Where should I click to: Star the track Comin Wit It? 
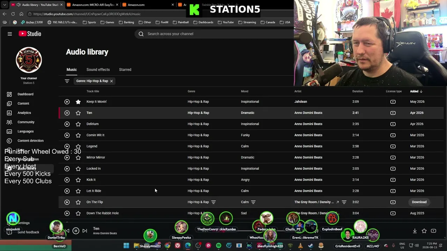tap(78, 135)
